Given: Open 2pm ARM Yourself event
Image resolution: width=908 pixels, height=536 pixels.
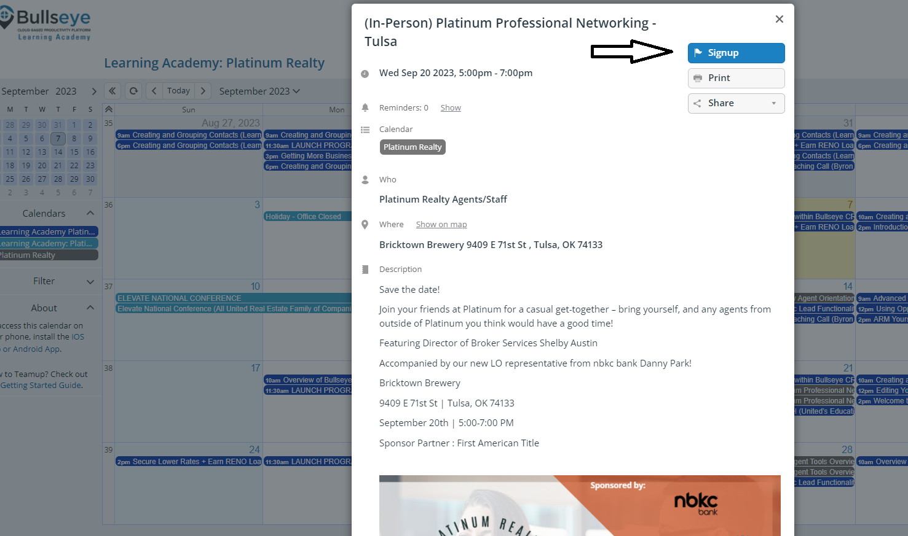Looking at the screenshot, I should click(x=882, y=319).
